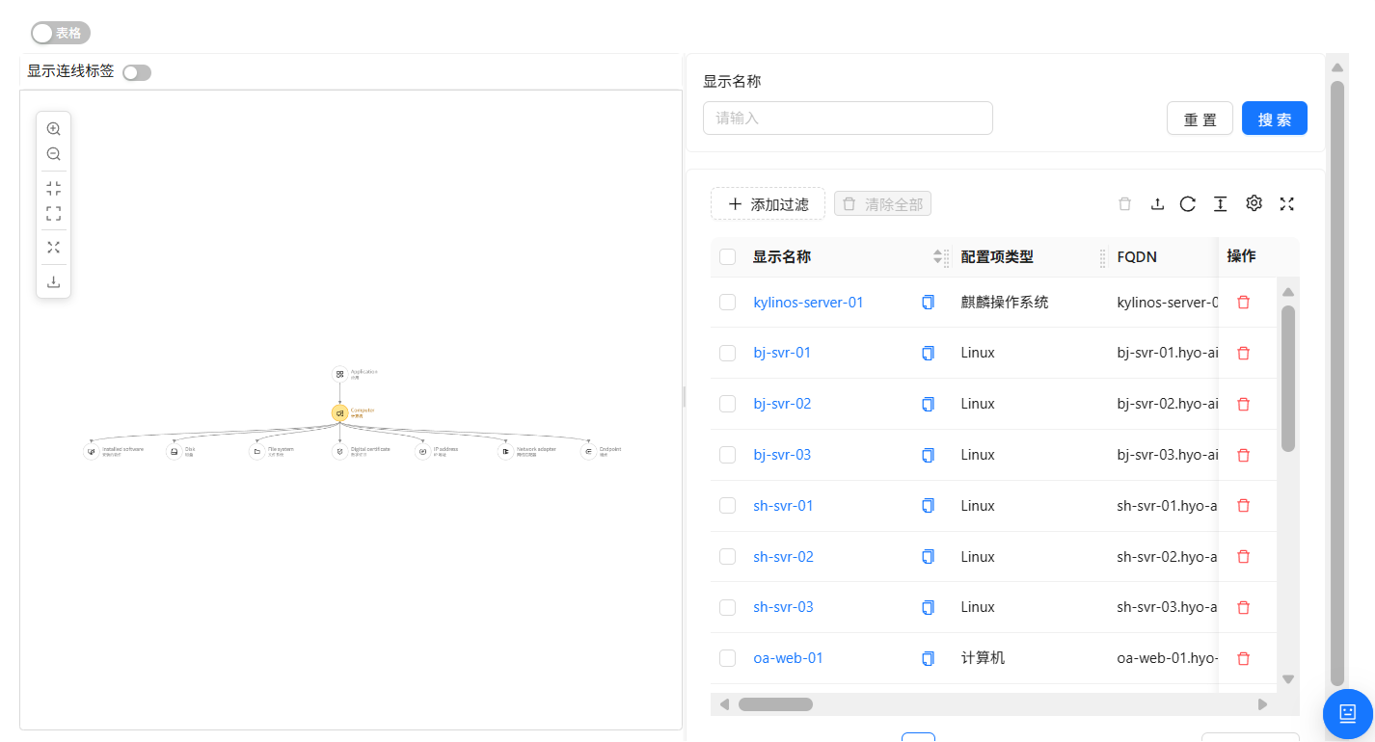Image resolution: width=1375 pixels, height=742 pixels.
Task: Copy the name bj-svr-01
Action: click(x=928, y=353)
